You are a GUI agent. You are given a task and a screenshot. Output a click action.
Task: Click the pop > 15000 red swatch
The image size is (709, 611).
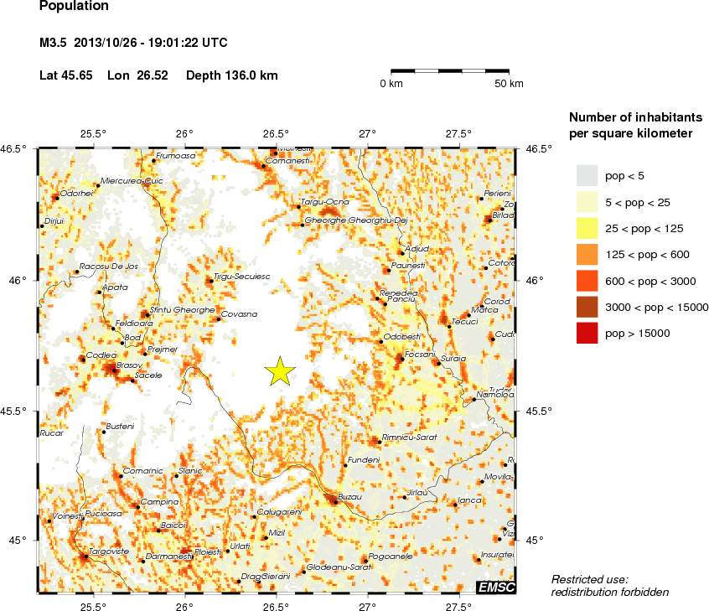(587, 333)
